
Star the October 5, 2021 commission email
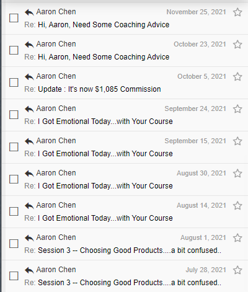coord(237,77)
